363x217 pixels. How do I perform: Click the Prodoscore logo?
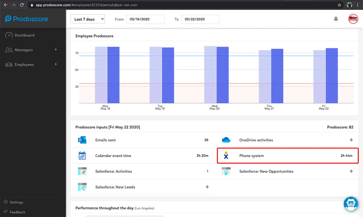27,19
